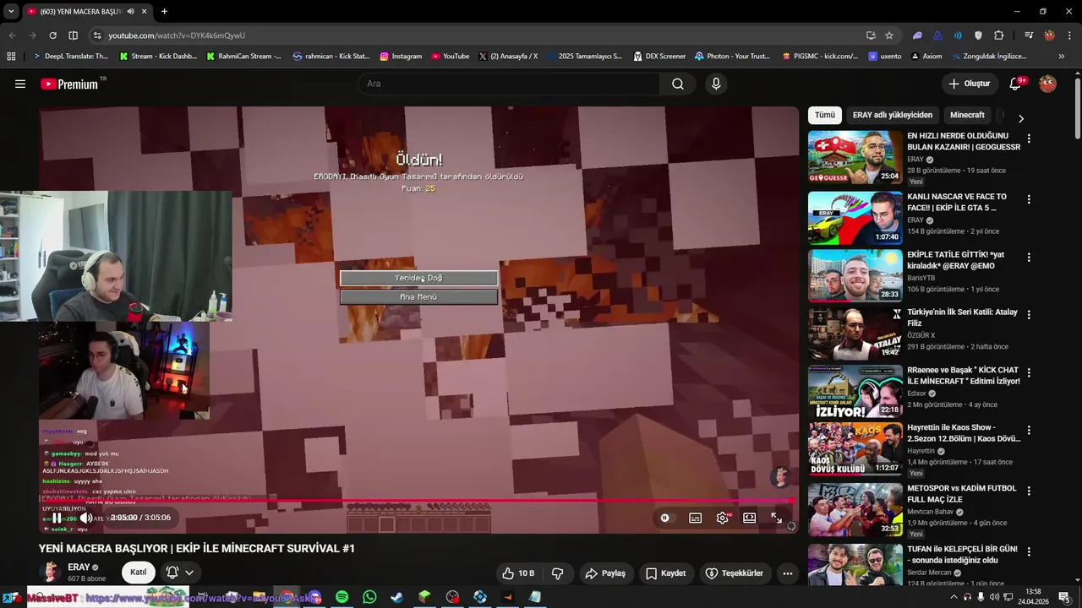Image resolution: width=1082 pixels, height=608 pixels.
Task: Mute the tab via its speaker icon
Action: tap(130, 12)
